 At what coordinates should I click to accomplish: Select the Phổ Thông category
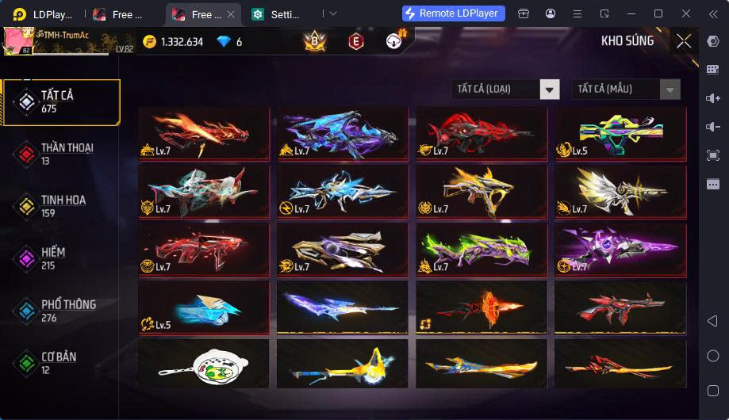coord(60,311)
